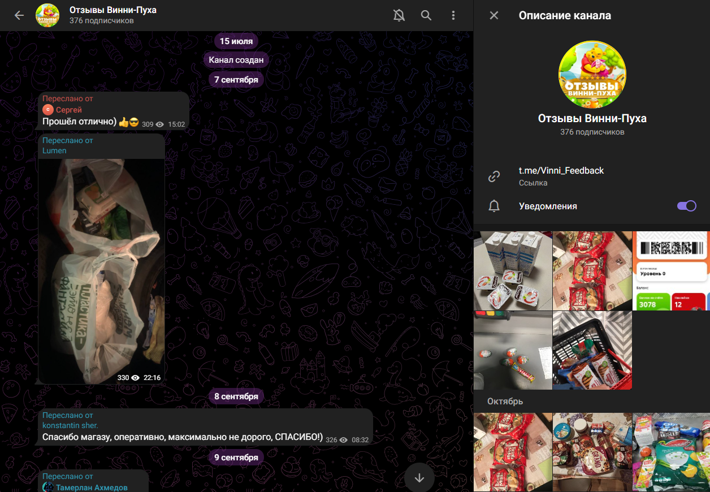Click the Тамерлан Ахмедов forwarded sender name
Screen dimensions: 710x492
tap(92, 487)
